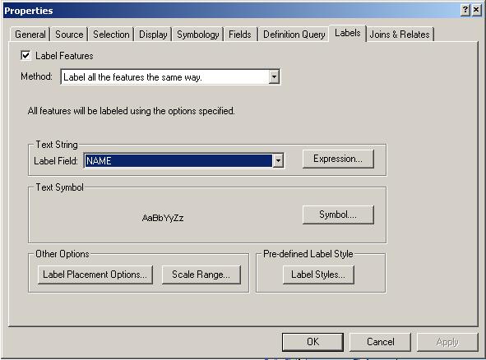Screen dimensions: 486x360
Task: Open the Label Field dropdown arrow
Action: click(278, 160)
